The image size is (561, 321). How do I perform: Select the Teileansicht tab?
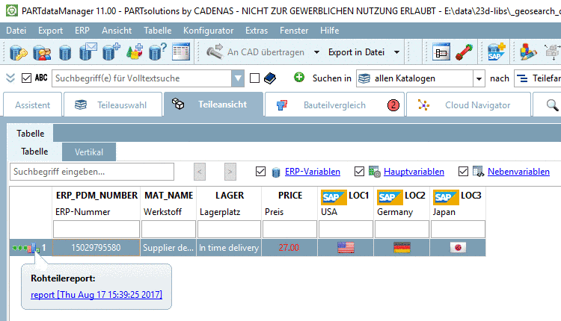[x=214, y=105]
